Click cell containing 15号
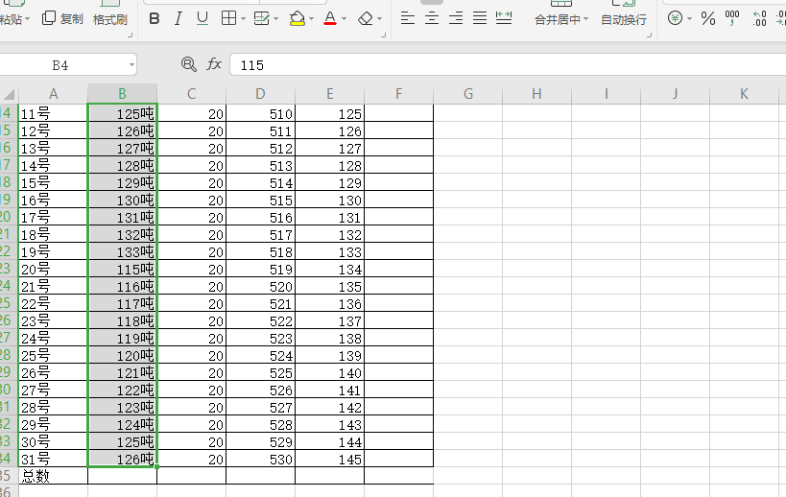This screenshot has height=497, width=786. 53,182
